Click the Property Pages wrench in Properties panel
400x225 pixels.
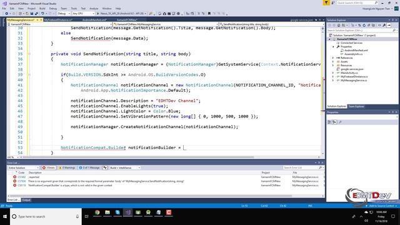(340, 122)
